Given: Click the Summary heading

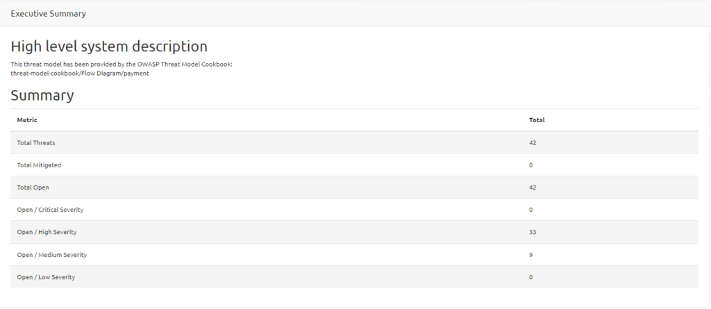Looking at the screenshot, I should coord(42,95).
